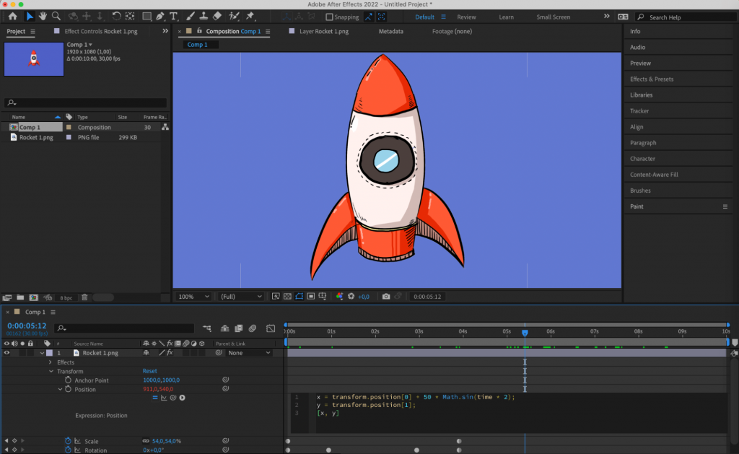Select the Rectangle shape tool
The width and height of the screenshot is (739, 454).
[147, 14]
